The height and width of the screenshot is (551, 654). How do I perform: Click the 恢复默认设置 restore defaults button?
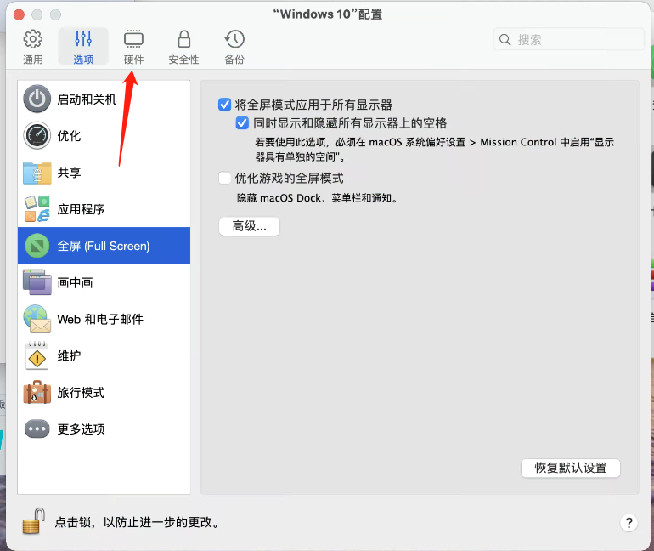[x=571, y=468]
